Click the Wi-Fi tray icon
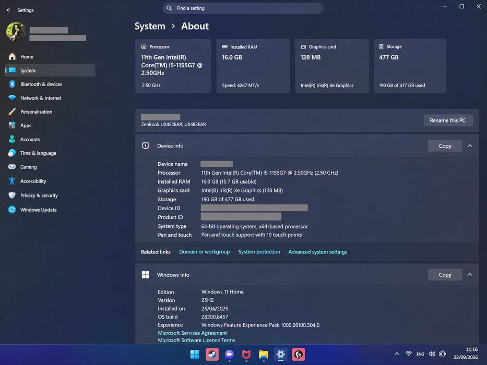This screenshot has width=487, height=365. 409,354
